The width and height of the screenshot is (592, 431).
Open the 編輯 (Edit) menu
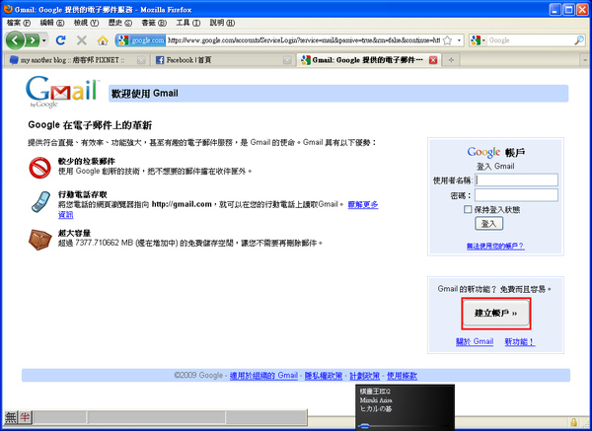[x=52, y=23]
